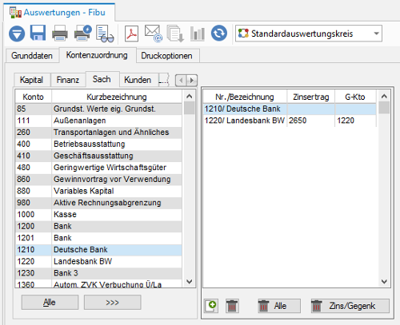The height and width of the screenshot is (325, 400).
Task: Click the add entry plus icon
Action: 211,306
